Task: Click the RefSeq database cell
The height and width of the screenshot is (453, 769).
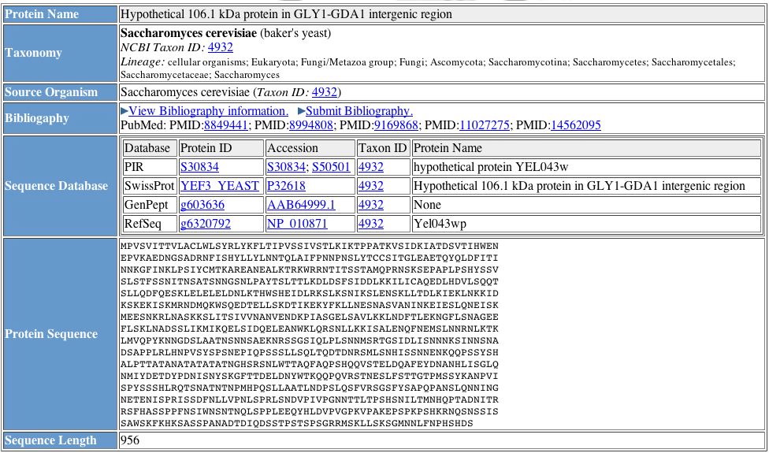Action: coord(149,224)
